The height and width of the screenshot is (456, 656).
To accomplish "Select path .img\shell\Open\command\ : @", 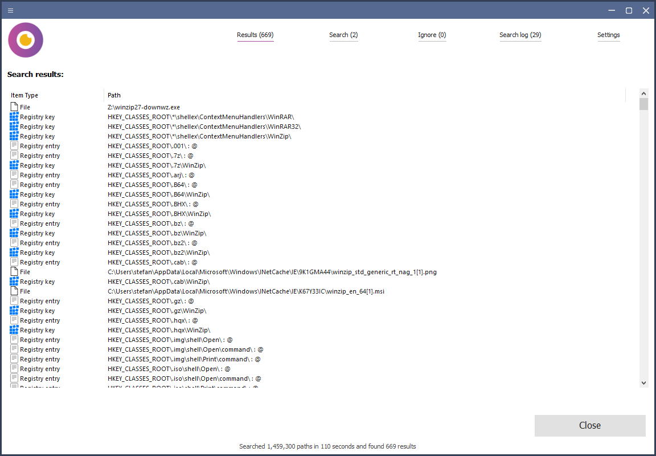I will tap(185, 349).
